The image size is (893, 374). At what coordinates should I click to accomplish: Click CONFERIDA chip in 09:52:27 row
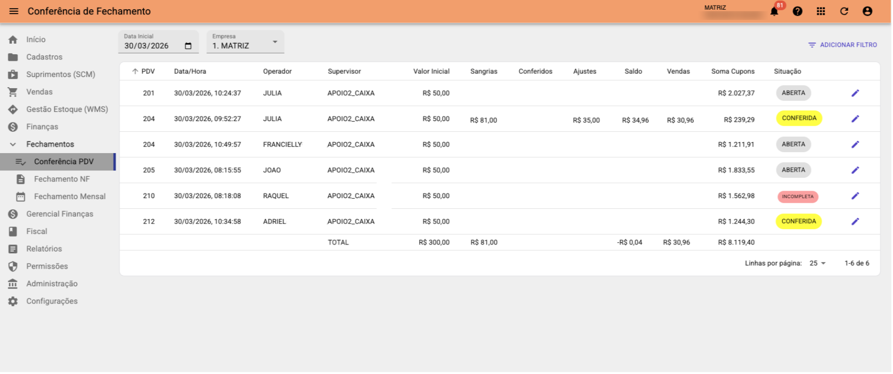click(x=799, y=118)
